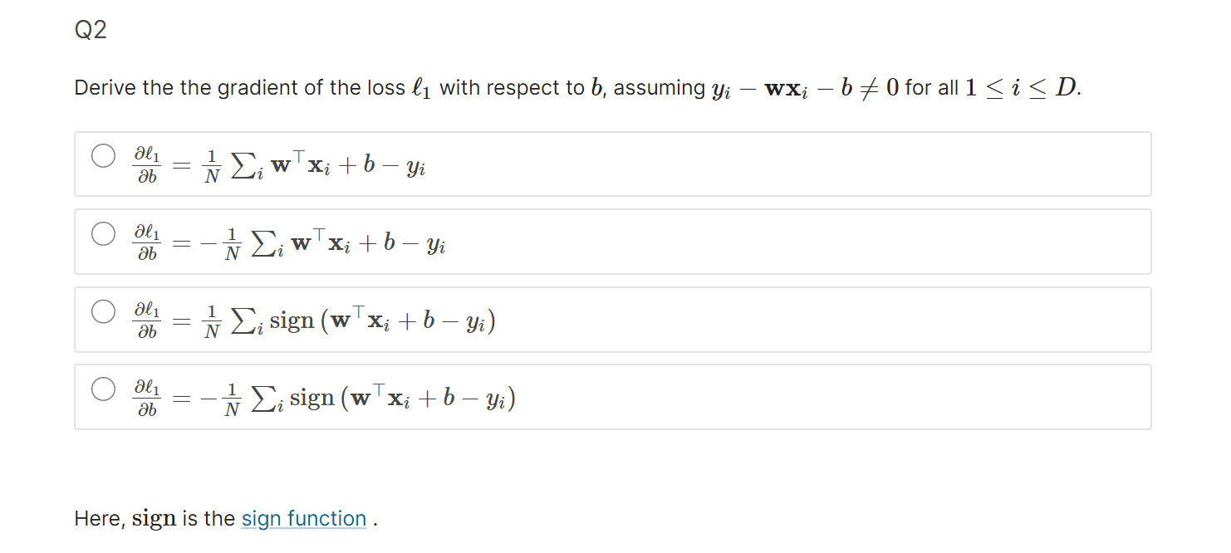Click 'sign' in the fourth option's formula

[311, 399]
